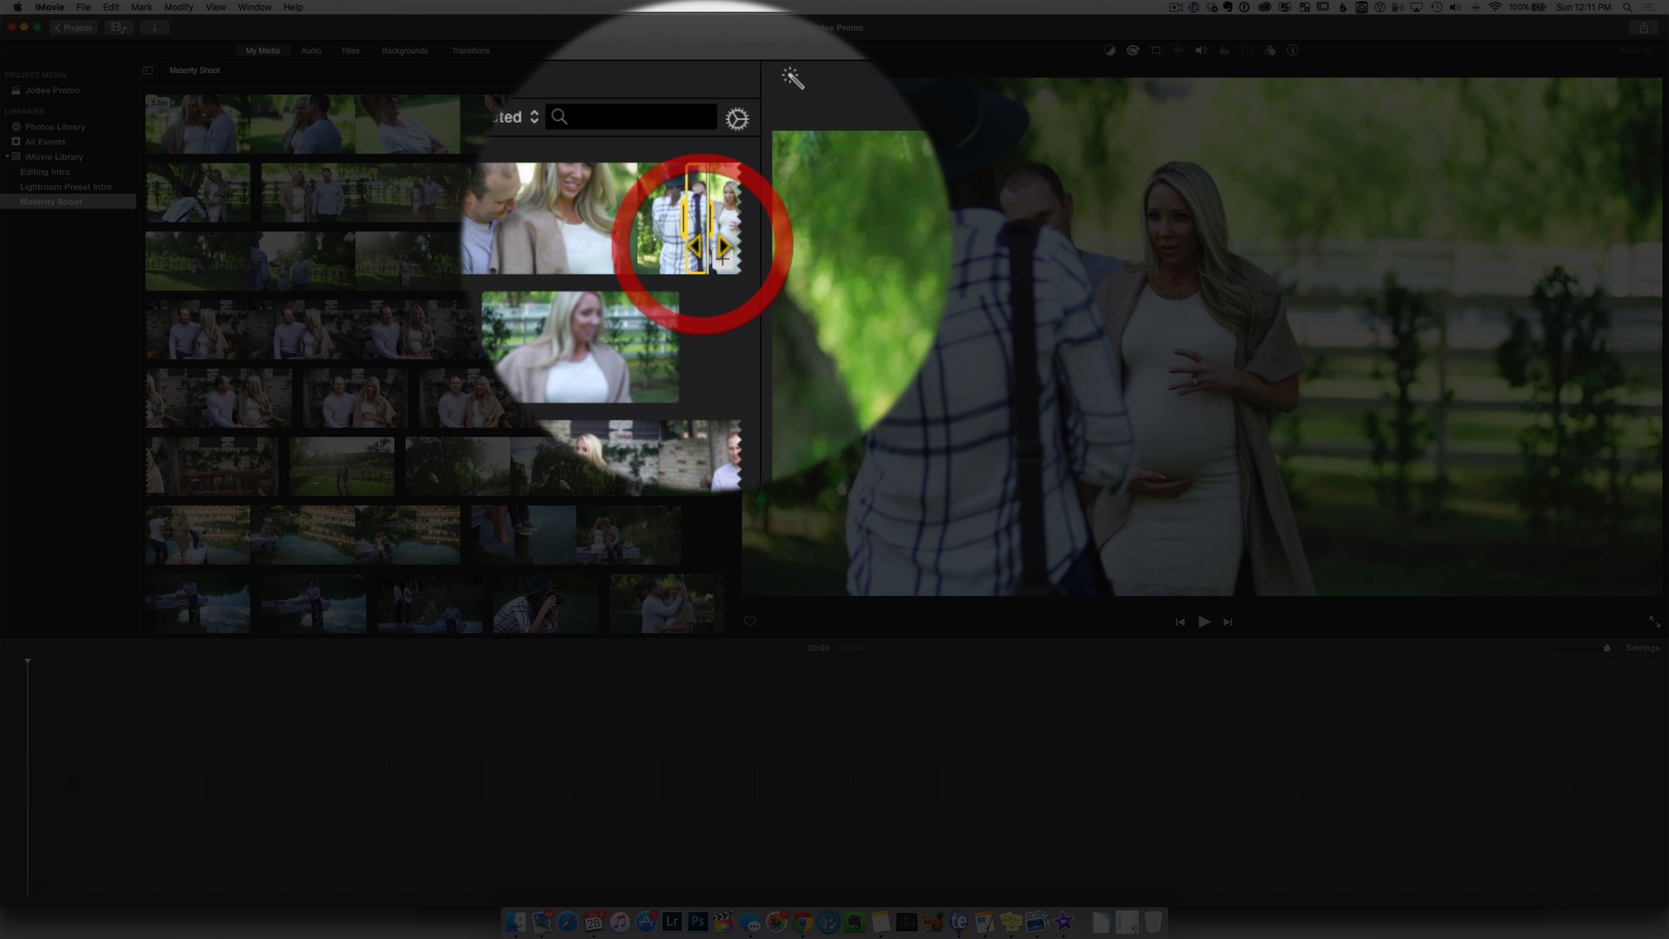Viewport: 1669px width, 939px height.
Task: Open the speed gauge adjustment
Action: pyautogui.click(x=1247, y=50)
